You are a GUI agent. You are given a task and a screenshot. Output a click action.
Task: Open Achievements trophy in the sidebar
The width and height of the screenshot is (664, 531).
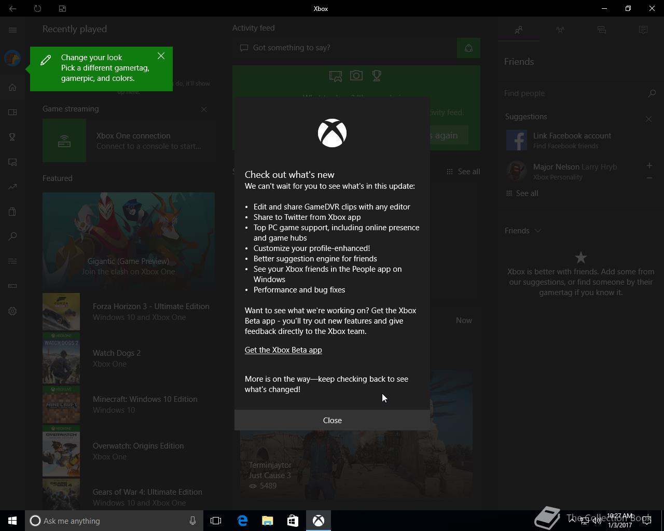pyautogui.click(x=12, y=137)
